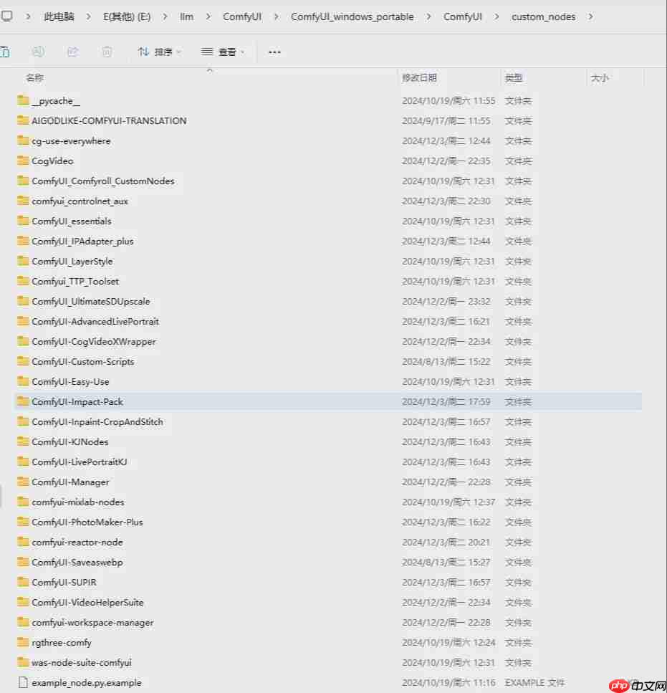Click the ComfyUI-VideoHelperSuite folder name
The height and width of the screenshot is (693, 667).
click(87, 603)
